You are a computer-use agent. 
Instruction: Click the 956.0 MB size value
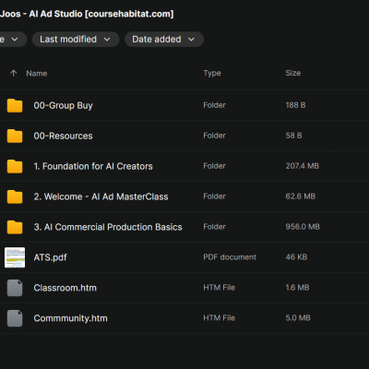click(303, 227)
